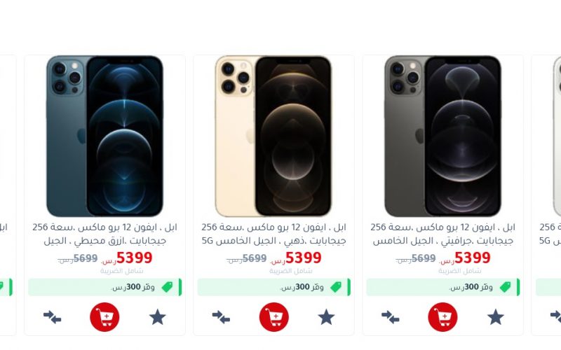Open the graphite iPhone 12 Pro Max title link
The image size is (561, 350).
click(x=442, y=234)
